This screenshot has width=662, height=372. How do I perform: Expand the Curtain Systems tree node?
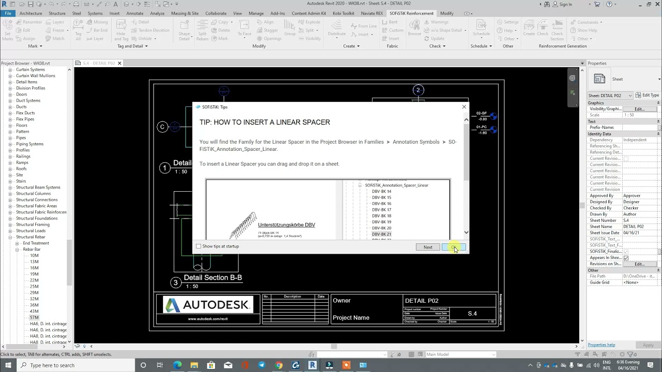tap(10, 70)
